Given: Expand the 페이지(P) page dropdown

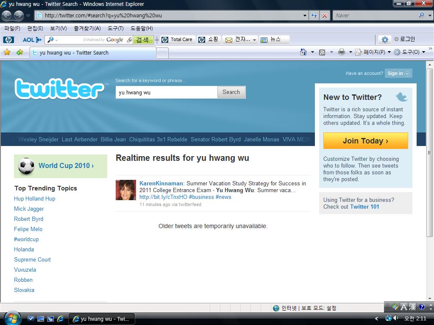Looking at the screenshot, I should (x=374, y=52).
